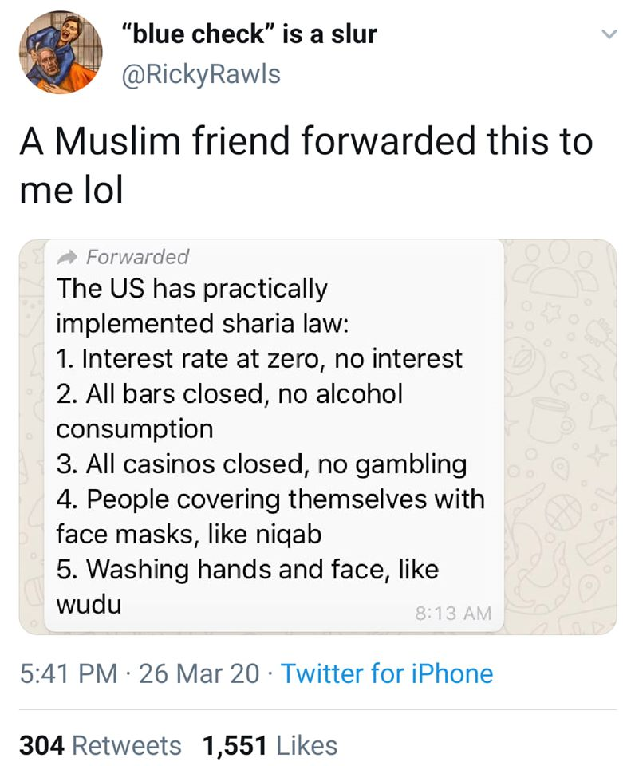Open the Twitter for iPhone link
Viewport: 623px width, 766px height.
387,673
